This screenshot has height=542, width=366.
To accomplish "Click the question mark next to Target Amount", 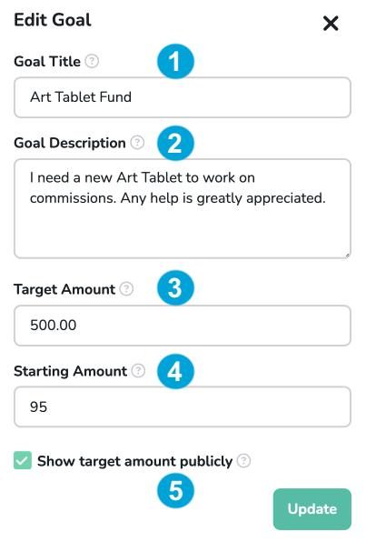I will [x=126, y=288].
